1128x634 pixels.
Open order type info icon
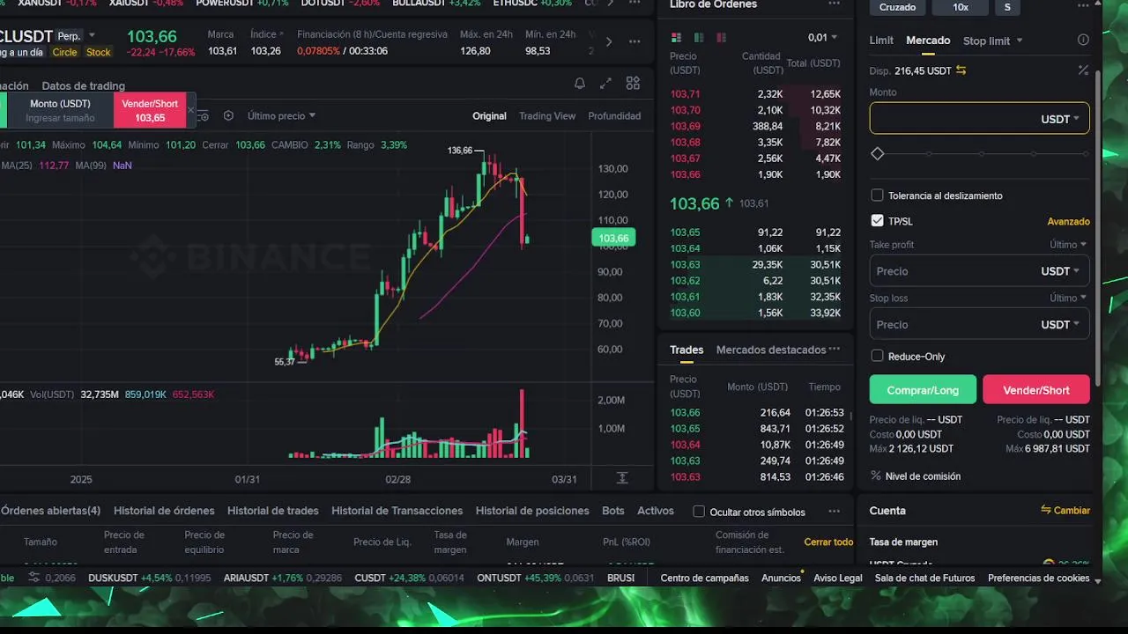[1083, 40]
